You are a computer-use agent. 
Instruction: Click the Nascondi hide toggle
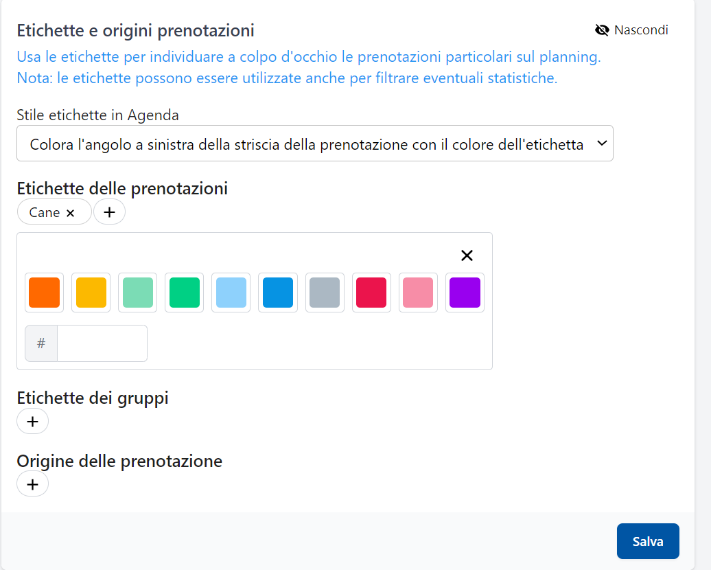631,30
